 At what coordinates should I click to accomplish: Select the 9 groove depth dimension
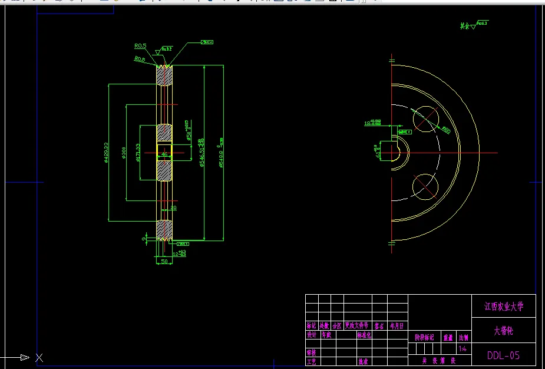pyautogui.click(x=143, y=239)
